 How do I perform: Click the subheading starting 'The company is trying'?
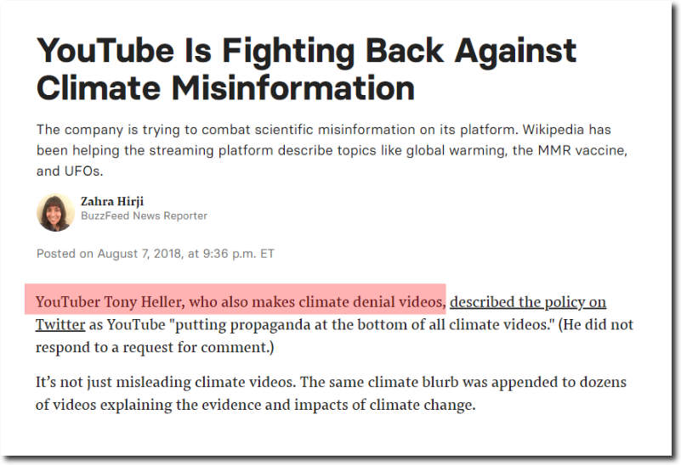[332, 150]
